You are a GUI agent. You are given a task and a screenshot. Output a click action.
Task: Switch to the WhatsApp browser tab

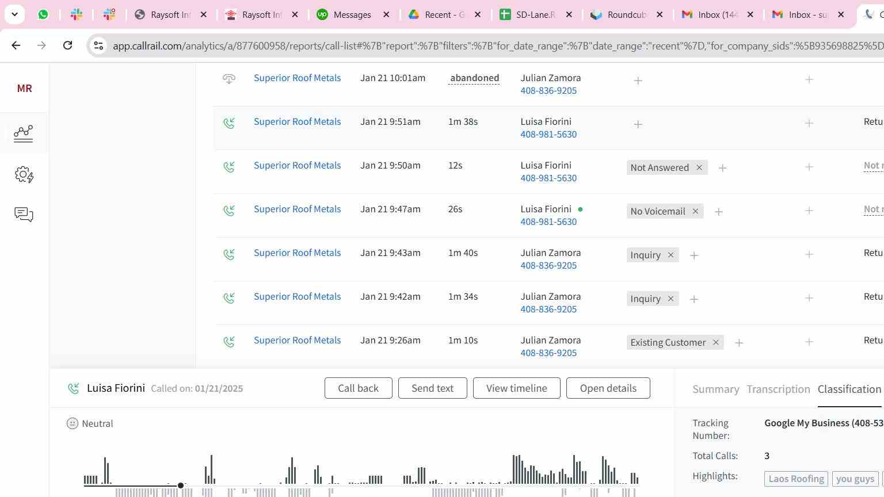(43, 14)
